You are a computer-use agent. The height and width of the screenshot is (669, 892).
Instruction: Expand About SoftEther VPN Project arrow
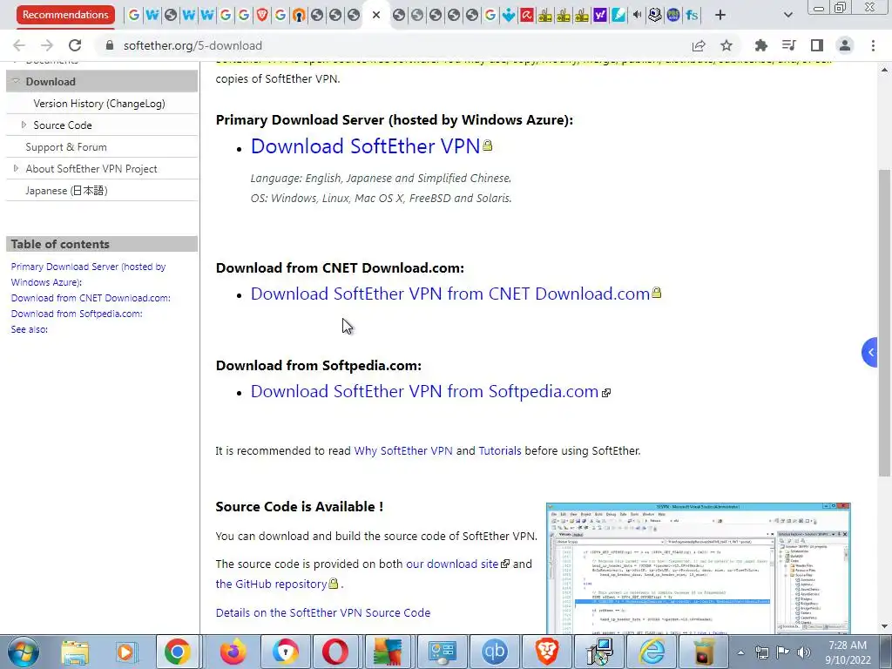coord(16,168)
